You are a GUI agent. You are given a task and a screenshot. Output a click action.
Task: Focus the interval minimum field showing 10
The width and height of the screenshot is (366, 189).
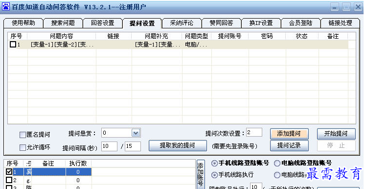point(109,146)
